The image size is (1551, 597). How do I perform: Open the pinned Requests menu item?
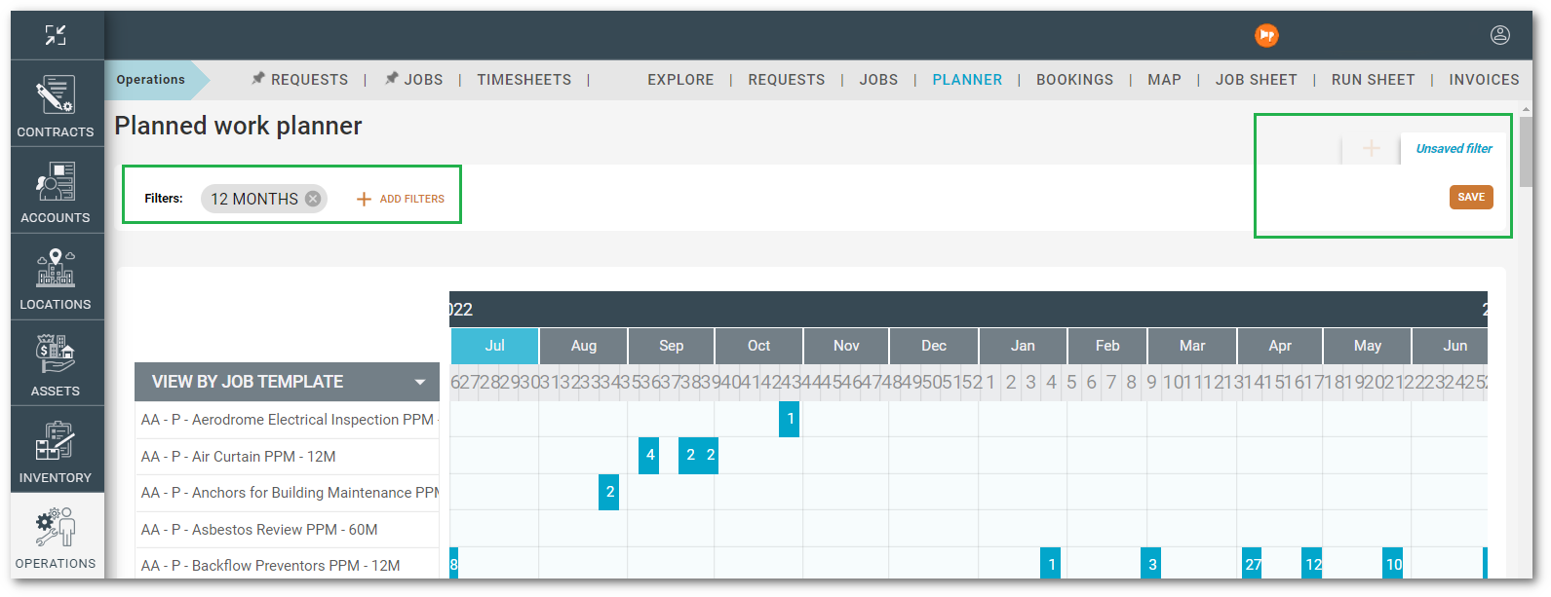coord(299,80)
